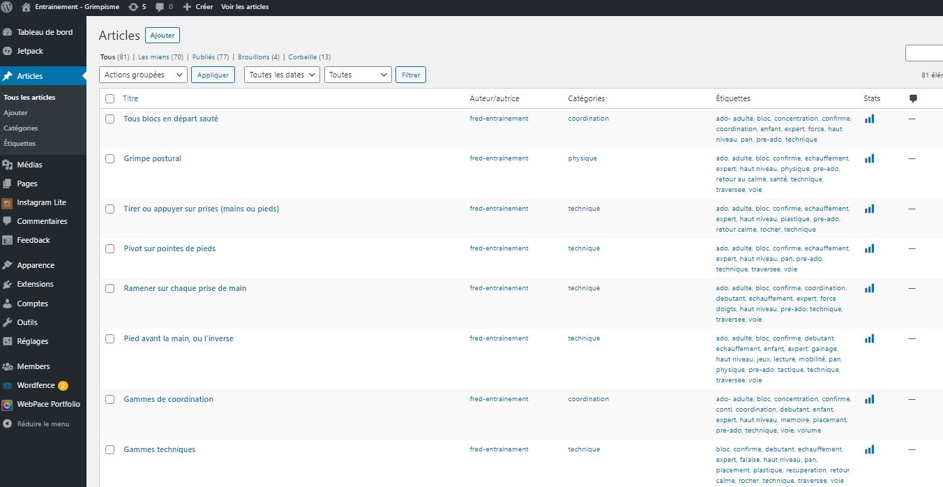Viewport: 943px width, 487px height.
Task: Open the article Pivot sur pointes de pieds
Action: (169, 248)
